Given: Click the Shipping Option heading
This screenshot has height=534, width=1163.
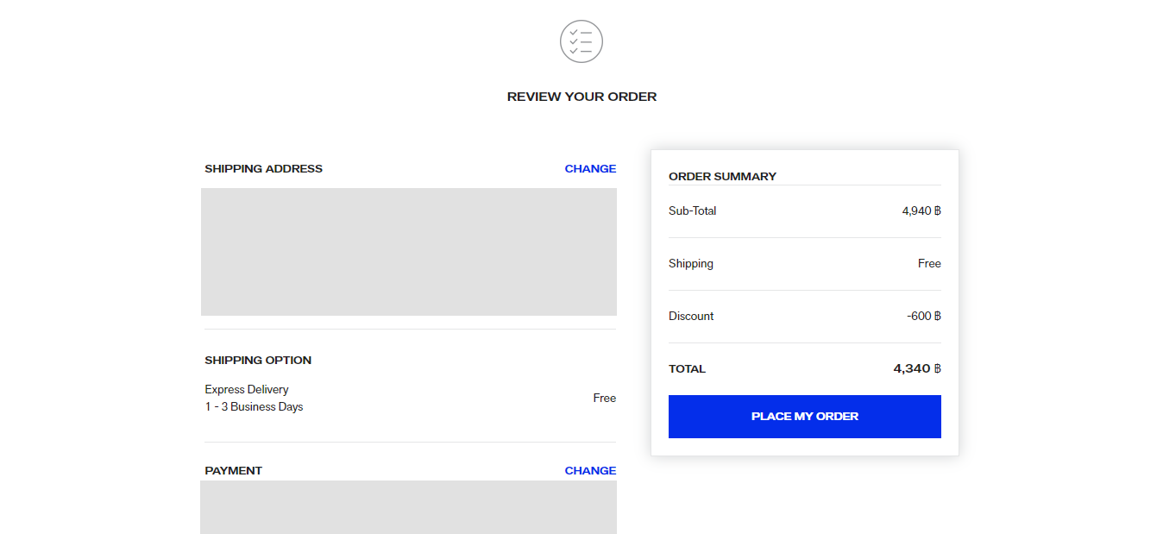Looking at the screenshot, I should [258, 361].
